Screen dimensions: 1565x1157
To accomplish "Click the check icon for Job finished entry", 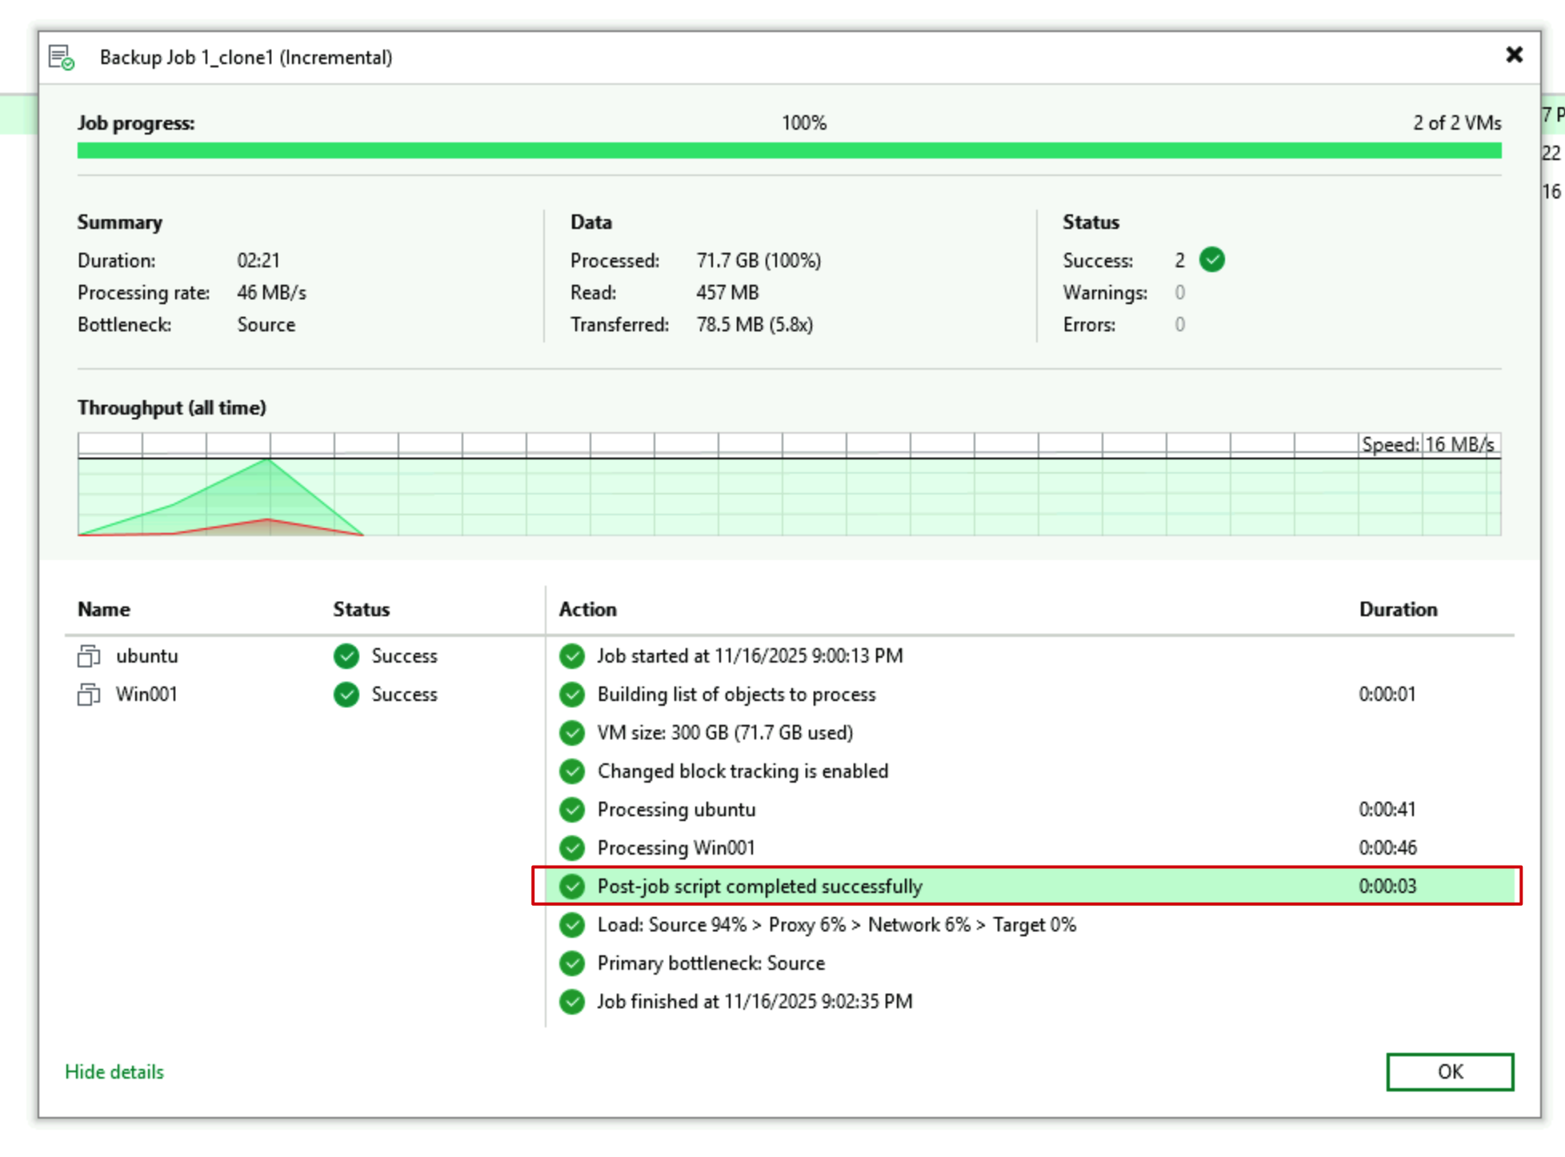I will [x=572, y=1002].
